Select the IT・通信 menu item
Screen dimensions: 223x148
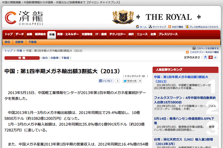(x=101, y=34)
